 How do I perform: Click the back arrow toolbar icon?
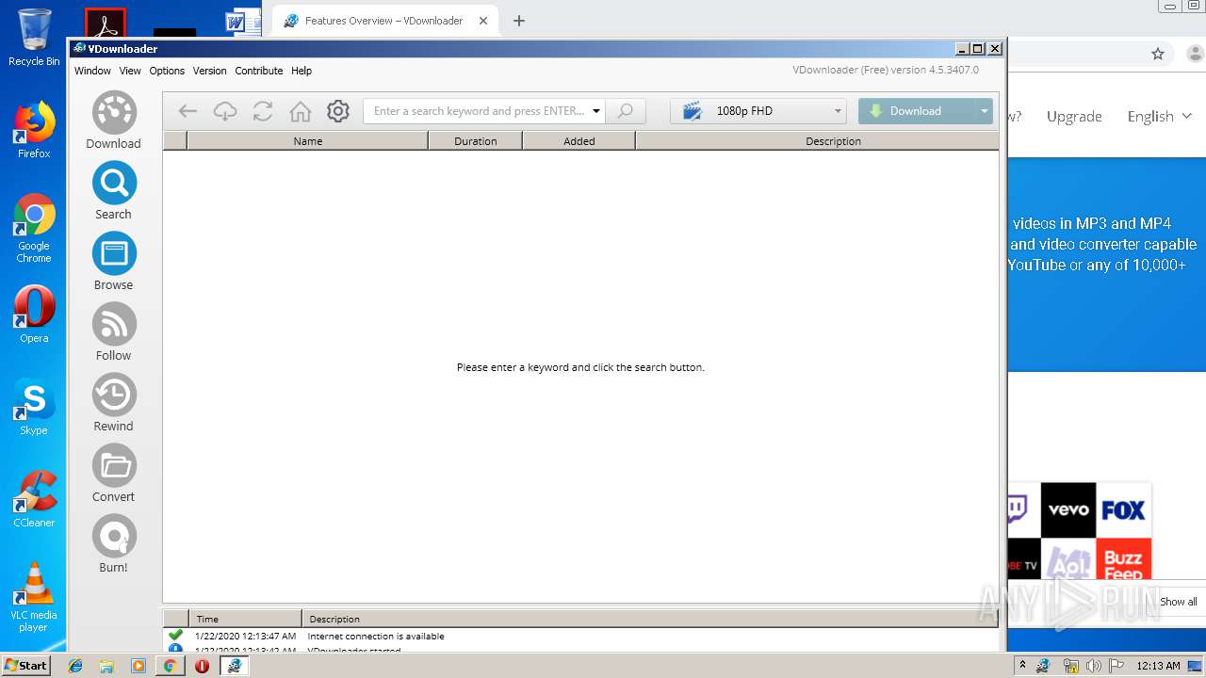point(187,111)
